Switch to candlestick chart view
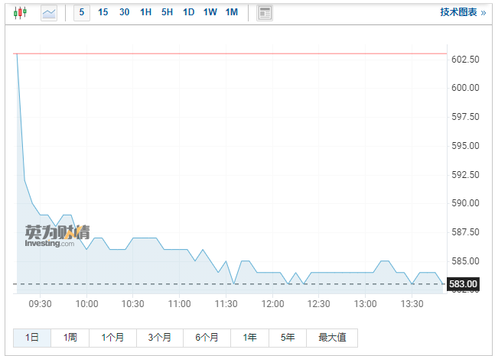 click(x=20, y=13)
